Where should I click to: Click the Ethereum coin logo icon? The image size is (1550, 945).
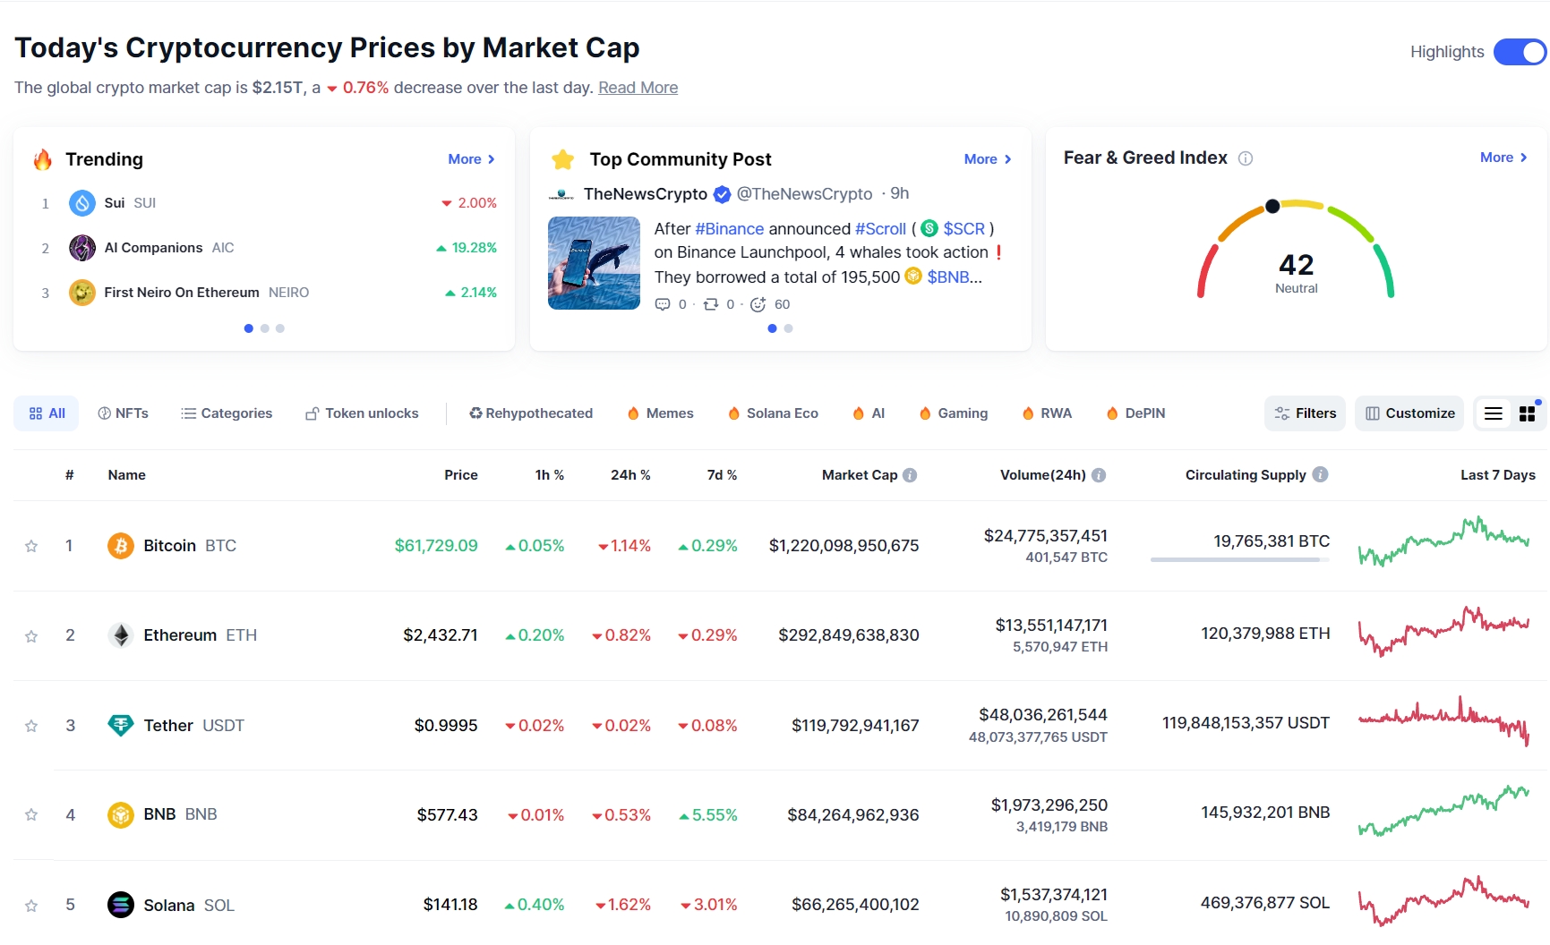pyautogui.click(x=120, y=635)
